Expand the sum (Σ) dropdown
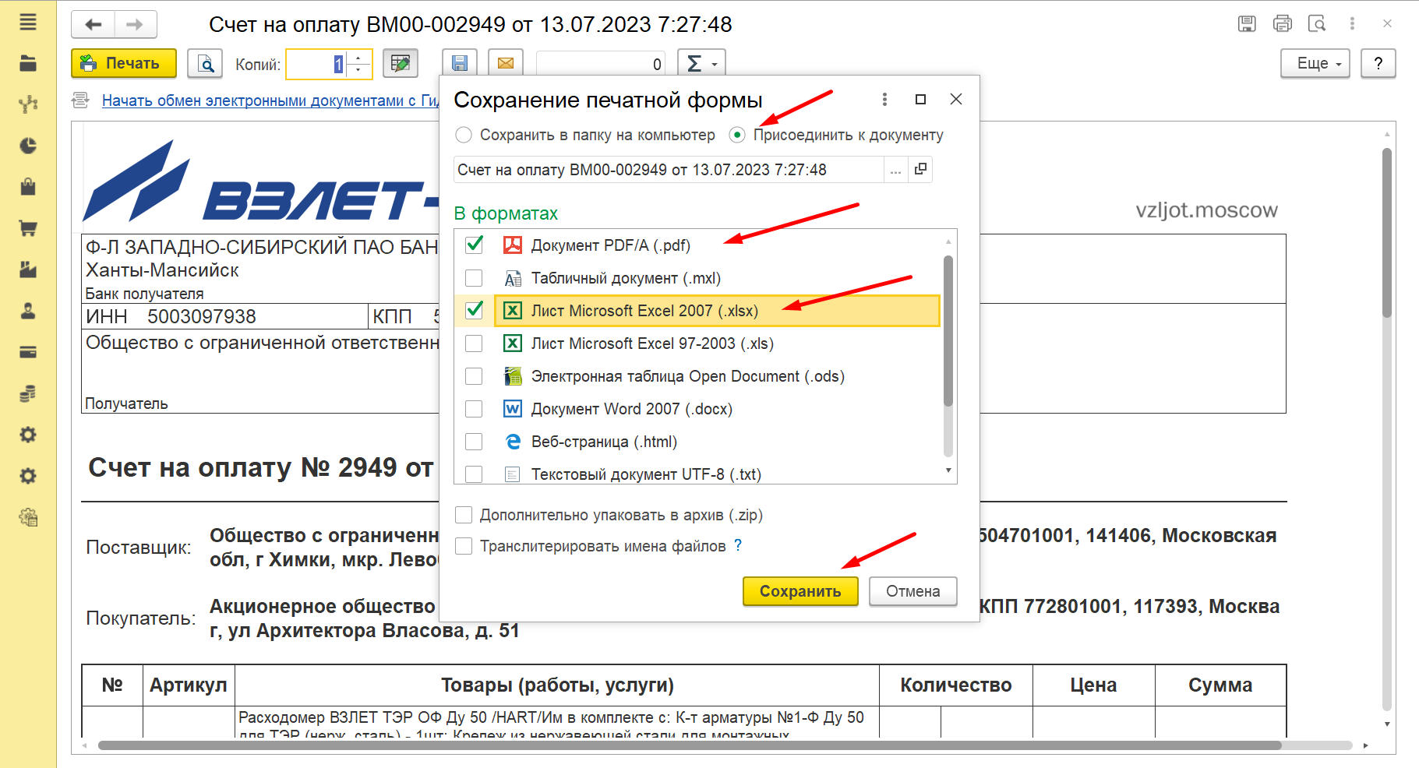 pyautogui.click(x=702, y=63)
